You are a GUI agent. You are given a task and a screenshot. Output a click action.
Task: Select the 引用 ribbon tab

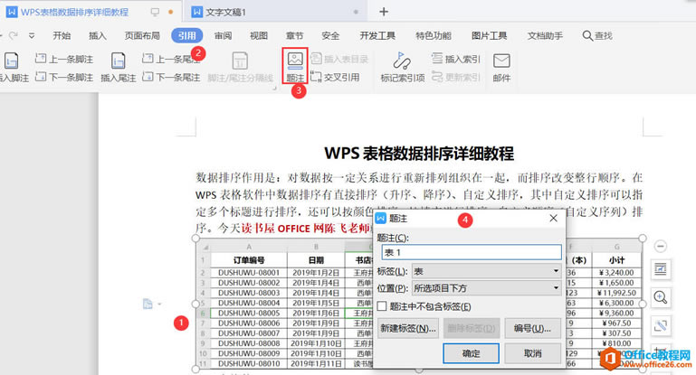(186, 36)
